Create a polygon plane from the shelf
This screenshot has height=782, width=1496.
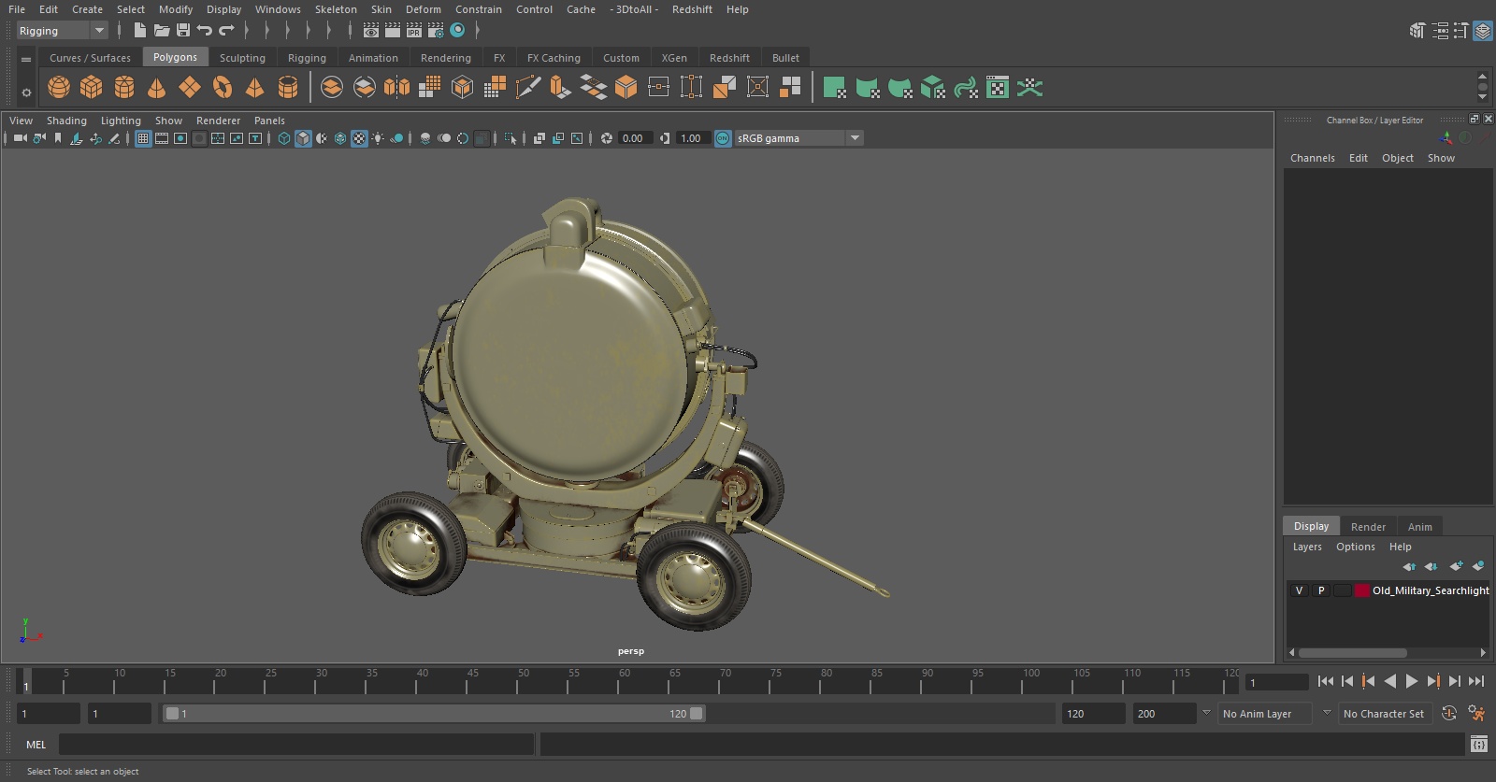(190, 88)
